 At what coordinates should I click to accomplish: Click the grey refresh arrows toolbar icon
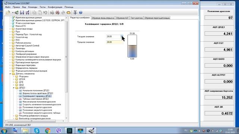pyautogui.click(x=63, y=13)
